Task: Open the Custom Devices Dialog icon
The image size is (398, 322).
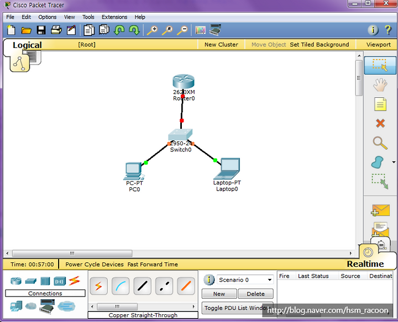Action: pyautogui.click(x=215, y=30)
